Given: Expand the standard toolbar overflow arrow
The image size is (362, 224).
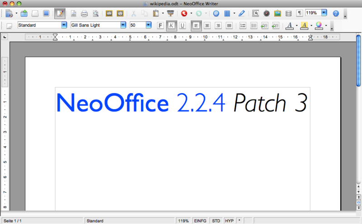Looking at the screenshot, I should point(345,14).
